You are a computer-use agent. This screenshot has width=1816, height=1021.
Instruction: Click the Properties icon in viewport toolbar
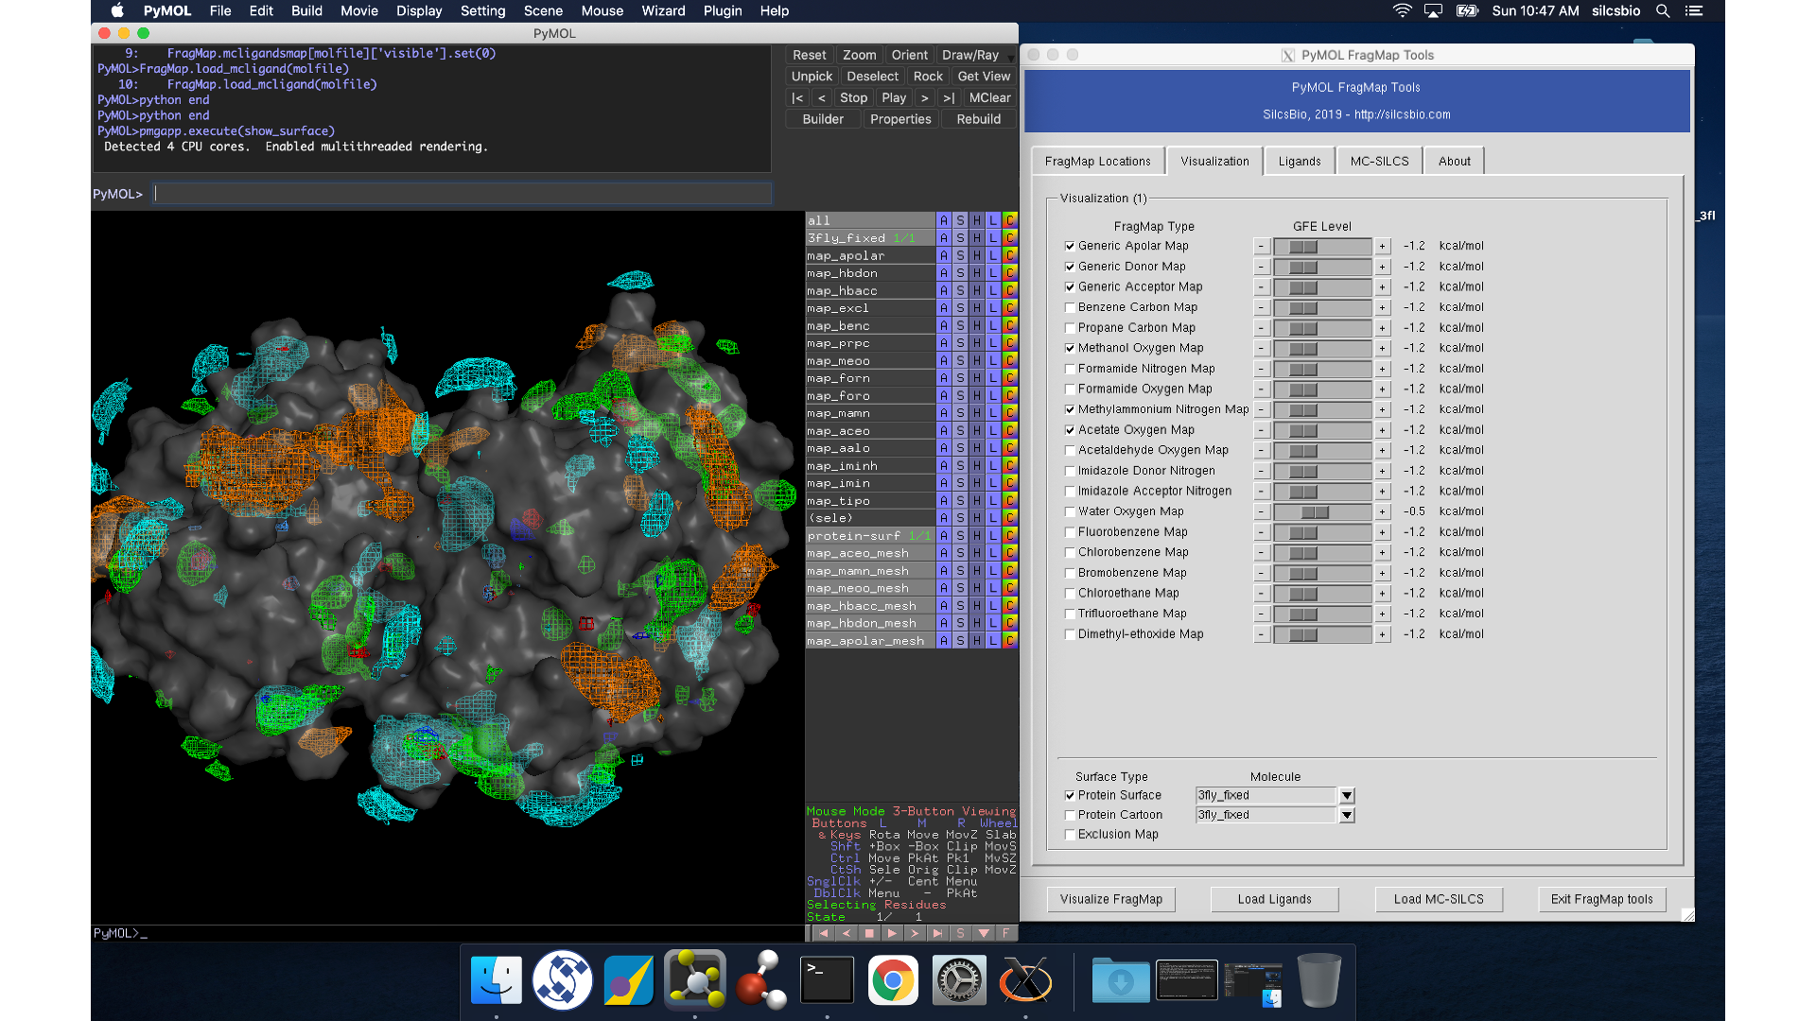pos(900,118)
